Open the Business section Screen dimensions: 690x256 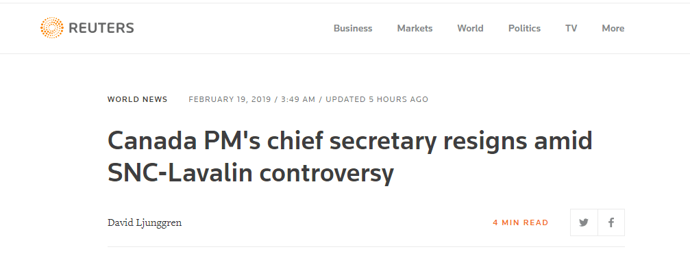coord(353,28)
